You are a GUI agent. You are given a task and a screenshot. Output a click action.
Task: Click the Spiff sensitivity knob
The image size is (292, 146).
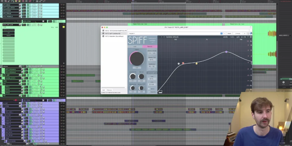(133, 76)
